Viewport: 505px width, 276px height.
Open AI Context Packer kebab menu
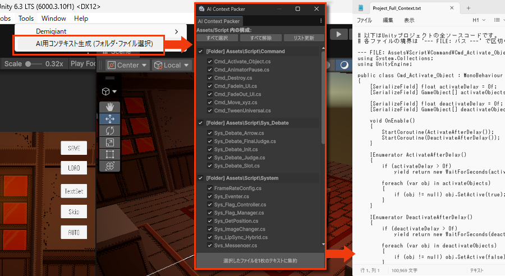point(320,21)
